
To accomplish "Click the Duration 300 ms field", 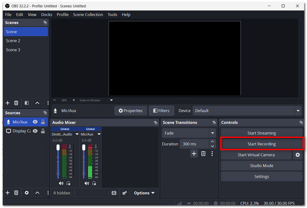I will 194,144.
